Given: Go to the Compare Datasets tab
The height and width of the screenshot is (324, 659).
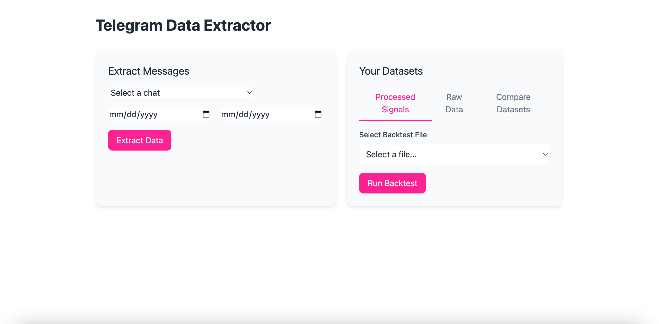Looking at the screenshot, I should pyautogui.click(x=513, y=103).
